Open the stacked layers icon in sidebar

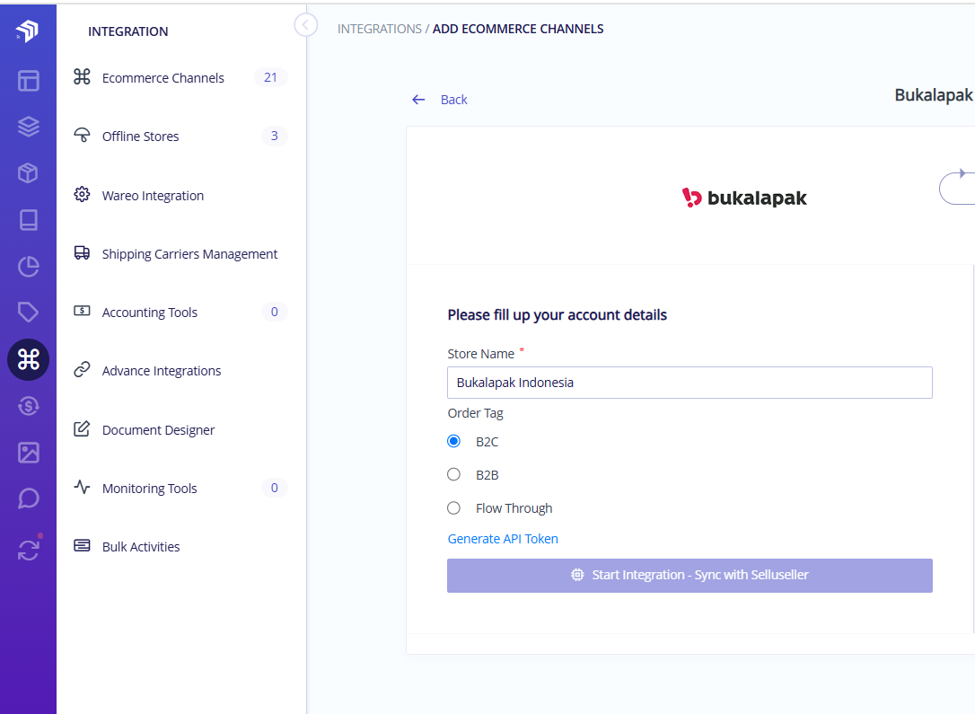[28, 127]
